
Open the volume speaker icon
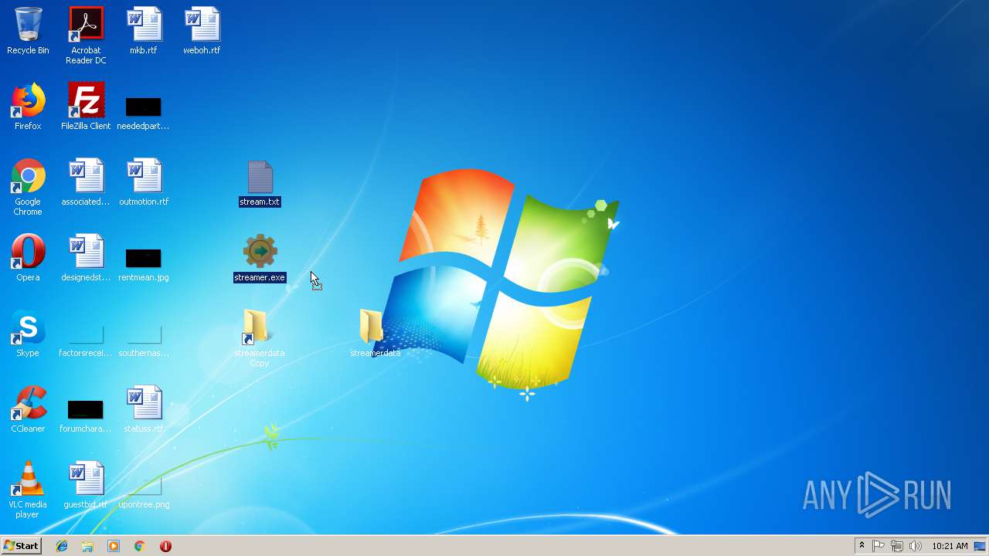pyautogui.click(x=916, y=546)
